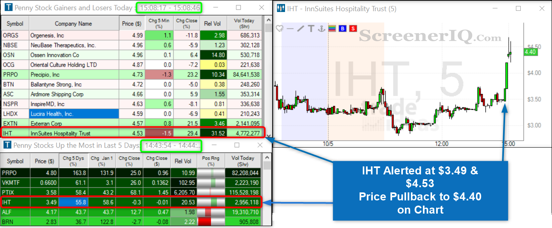Click PTIX relative volume 6,205.70 cell

tap(184, 192)
